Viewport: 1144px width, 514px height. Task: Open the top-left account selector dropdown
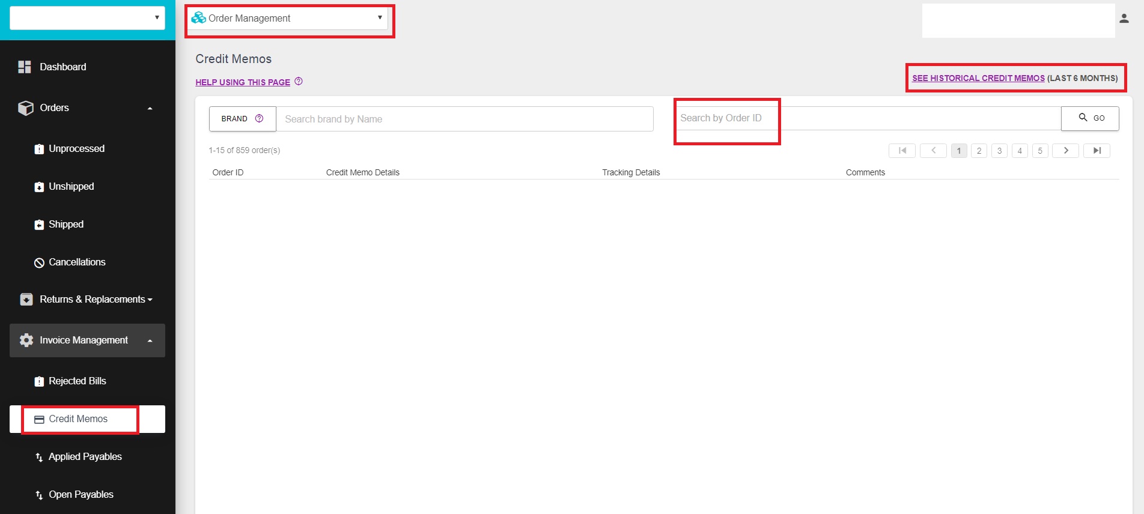point(87,17)
